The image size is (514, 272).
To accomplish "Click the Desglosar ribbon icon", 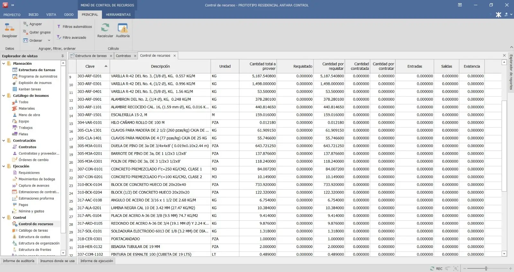I will (9, 28).
